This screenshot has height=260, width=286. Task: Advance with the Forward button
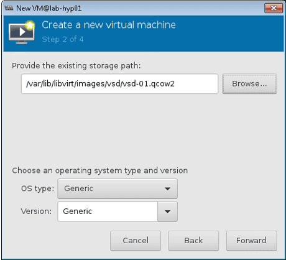tap(252, 241)
